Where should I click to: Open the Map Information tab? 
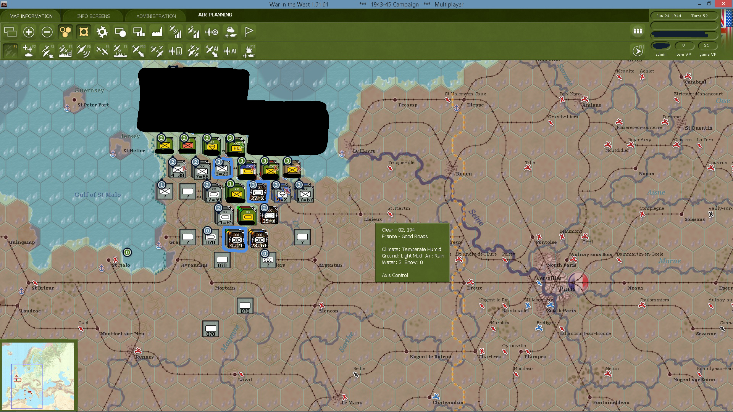[x=31, y=16]
